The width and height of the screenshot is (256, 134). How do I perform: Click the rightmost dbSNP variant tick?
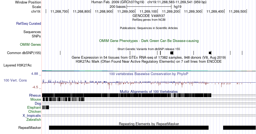coord(242,53)
